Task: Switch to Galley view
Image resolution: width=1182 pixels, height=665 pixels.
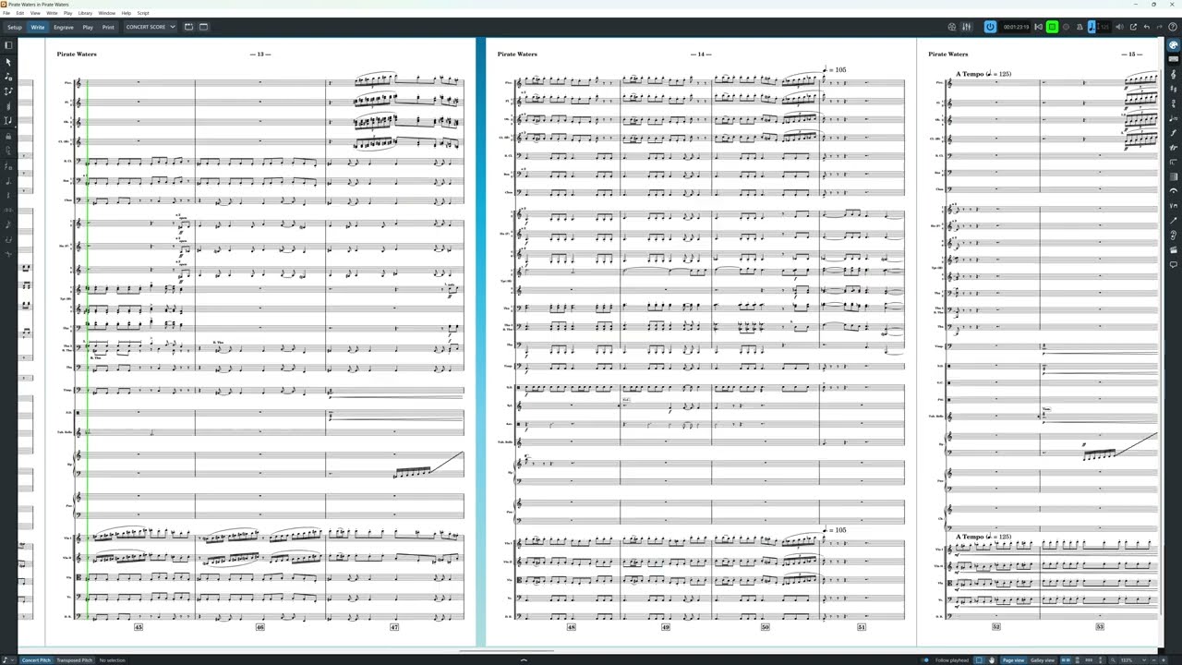Action: pyautogui.click(x=1043, y=660)
